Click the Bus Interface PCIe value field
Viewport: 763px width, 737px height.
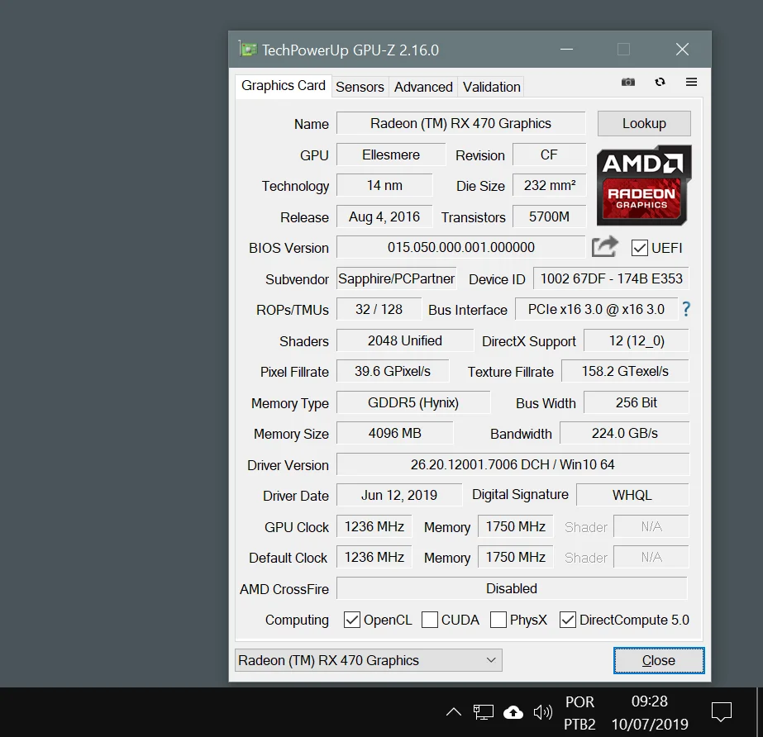pos(596,309)
